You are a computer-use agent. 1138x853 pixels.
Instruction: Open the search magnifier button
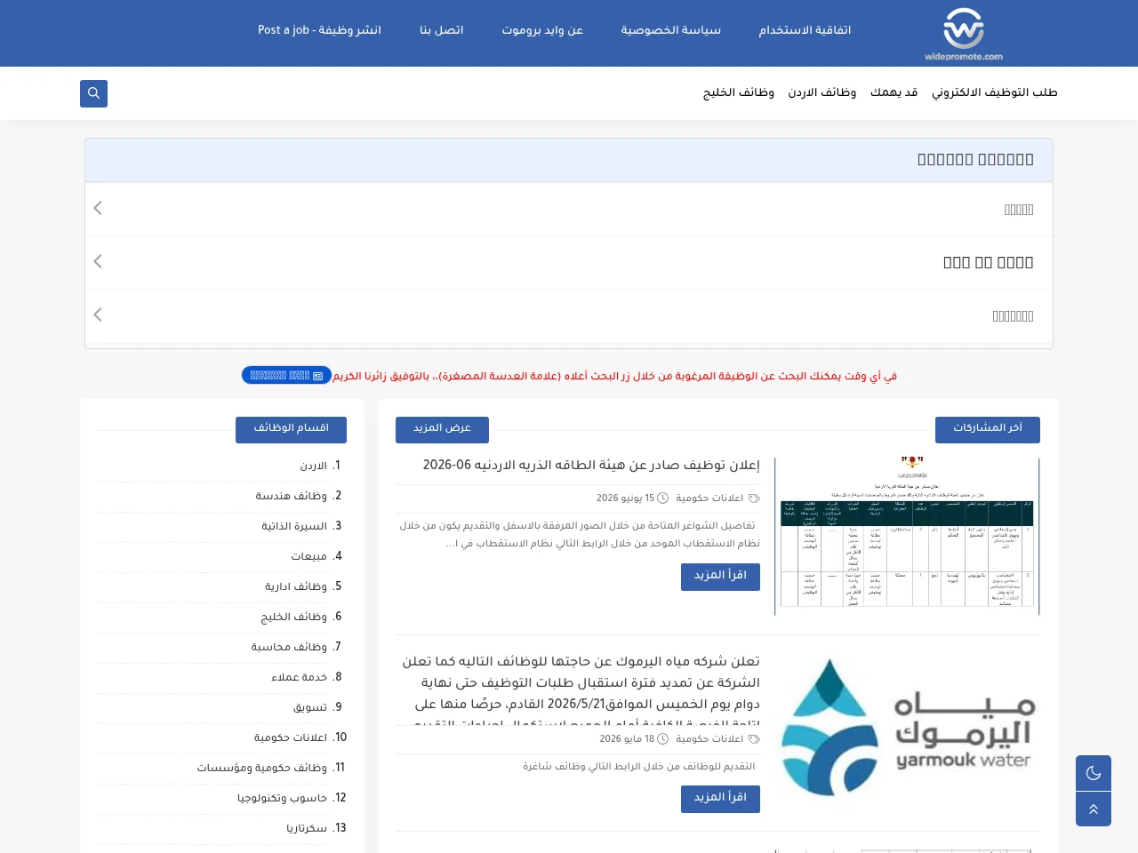(x=93, y=93)
